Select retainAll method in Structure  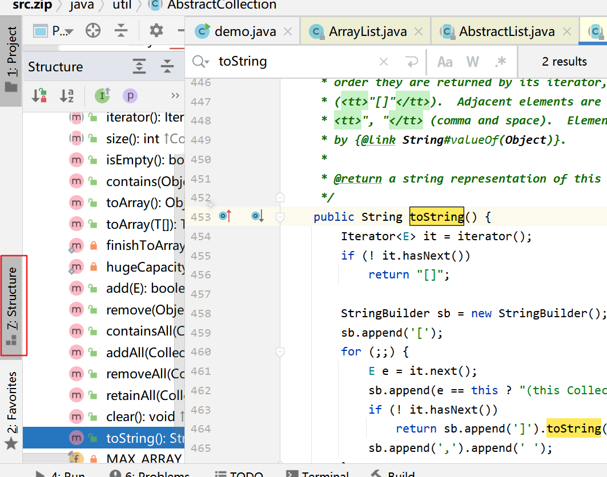tap(104, 395)
